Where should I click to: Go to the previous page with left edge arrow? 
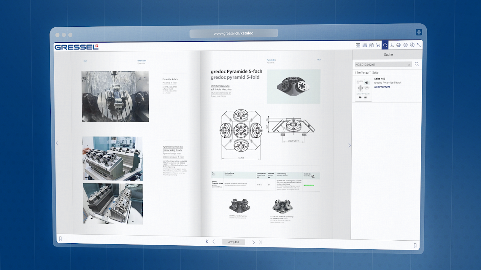57,143
